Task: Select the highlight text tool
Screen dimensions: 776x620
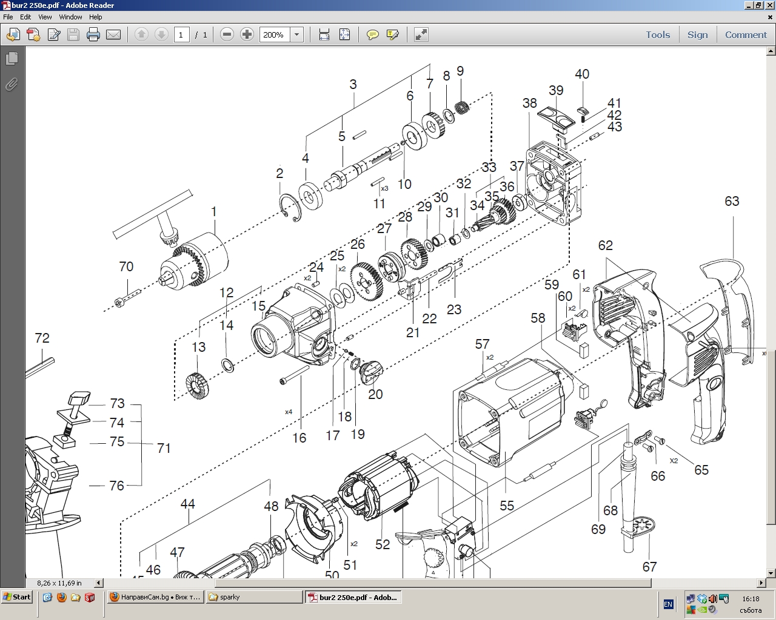Action: pos(392,35)
